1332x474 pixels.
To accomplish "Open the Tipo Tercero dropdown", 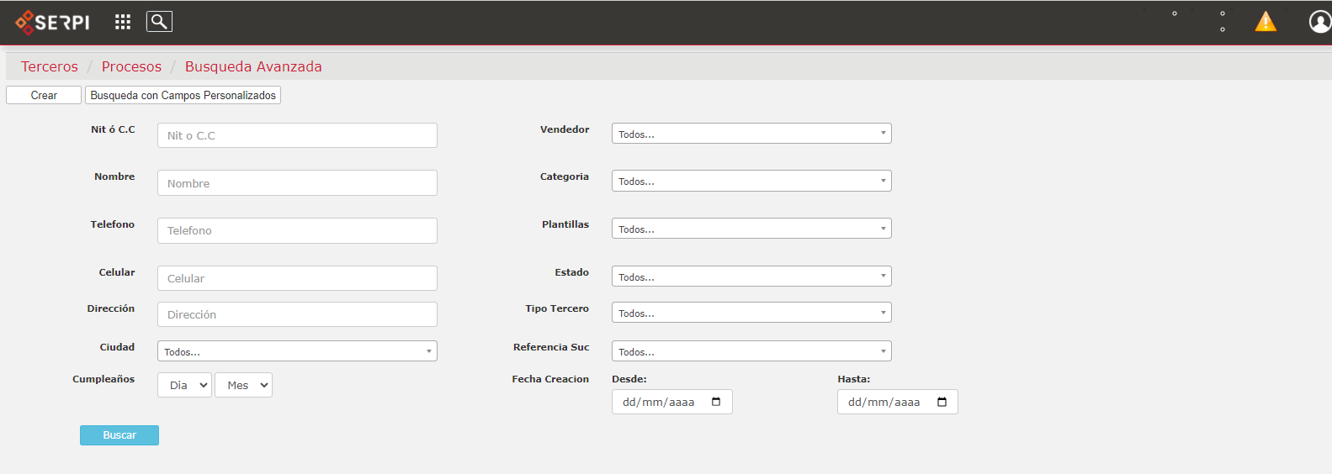I will tap(751, 313).
